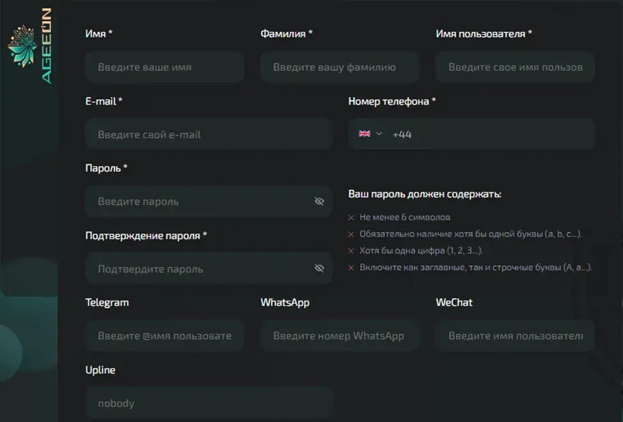Screen dimensions: 623x422
Task: Click the red X beside 'Хотя бы одна цифра'
Action: point(351,251)
